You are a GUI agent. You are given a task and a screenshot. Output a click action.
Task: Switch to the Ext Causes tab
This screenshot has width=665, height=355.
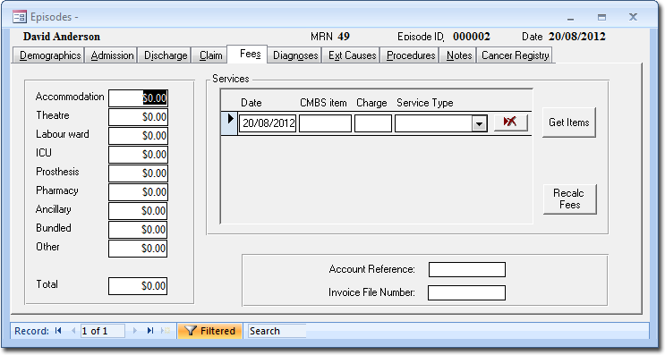[x=352, y=55]
